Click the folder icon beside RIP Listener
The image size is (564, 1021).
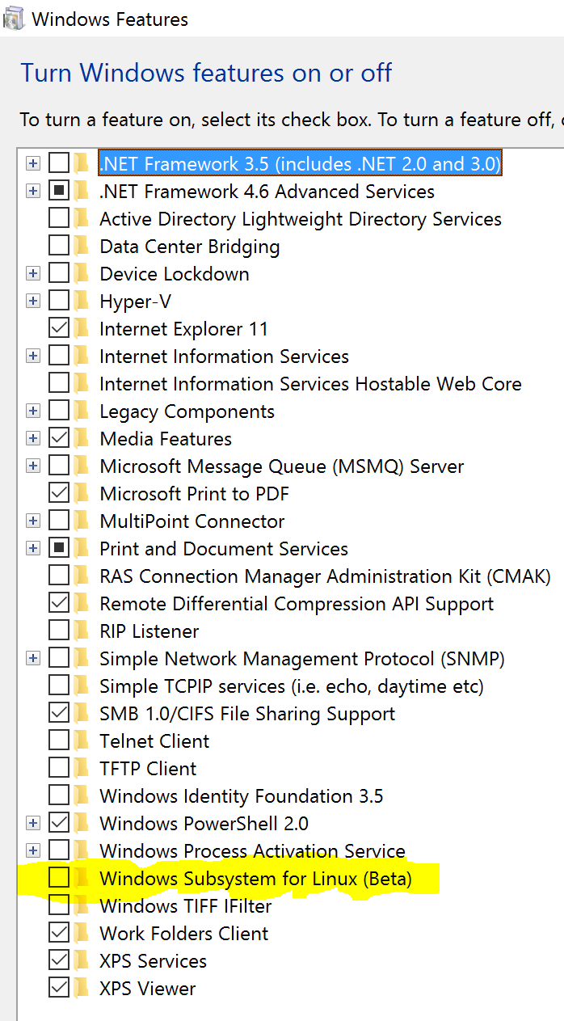click(x=81, y=631)
